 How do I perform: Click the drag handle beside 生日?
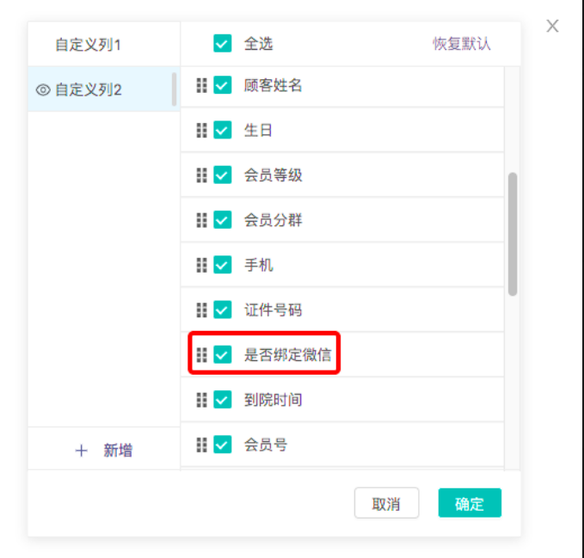click(x=201, y=131)
